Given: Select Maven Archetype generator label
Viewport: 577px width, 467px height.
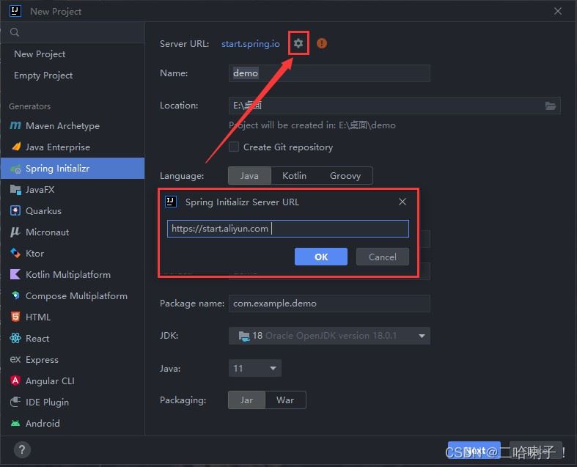Looking at the screenshot, I should pos(62,126).
